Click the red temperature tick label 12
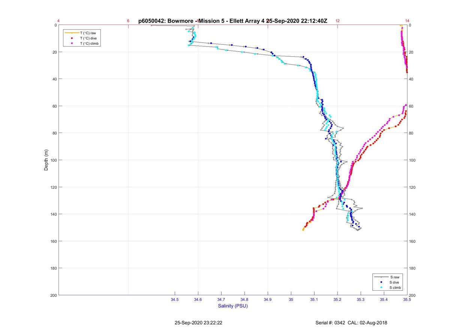The height and width of the screenshot is (332, 450). (x=337, y=21)
